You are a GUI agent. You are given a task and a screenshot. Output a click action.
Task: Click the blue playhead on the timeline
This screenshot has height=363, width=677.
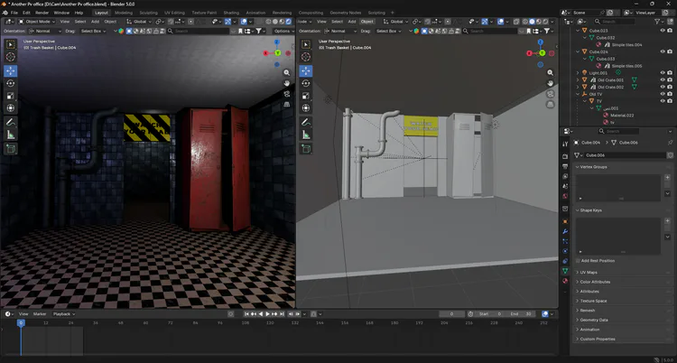pyautogui.click(x=21, y=322)
